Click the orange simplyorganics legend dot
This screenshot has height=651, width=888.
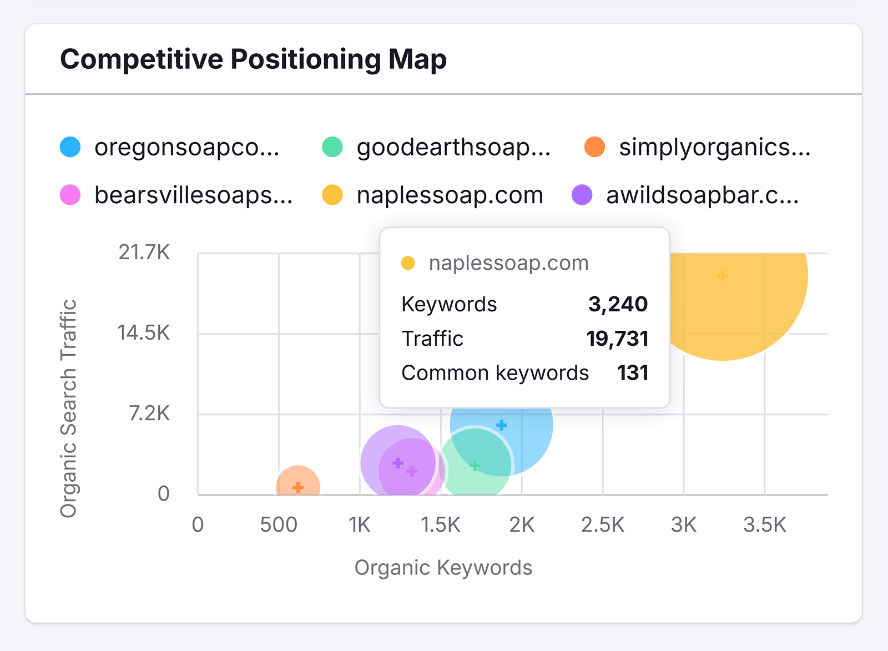pos(594,147)
